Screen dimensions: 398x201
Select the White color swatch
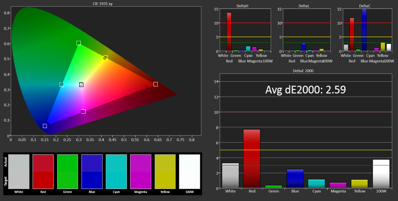(x=19, y=172)
